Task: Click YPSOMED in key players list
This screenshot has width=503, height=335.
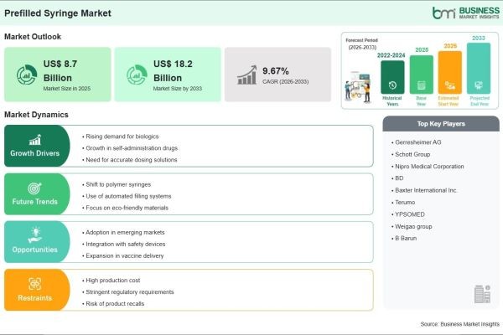Action: tap(410, 214)
